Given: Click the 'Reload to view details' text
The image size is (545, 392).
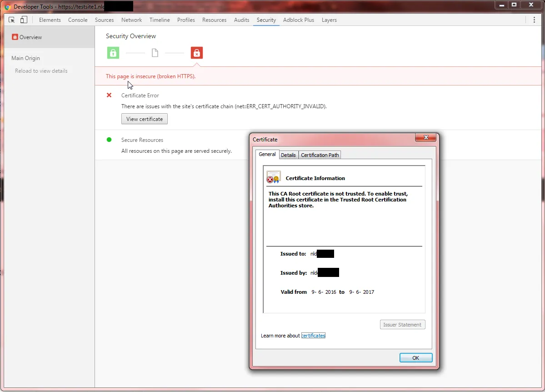Looking at the screenshot, I should click(41, 70).
